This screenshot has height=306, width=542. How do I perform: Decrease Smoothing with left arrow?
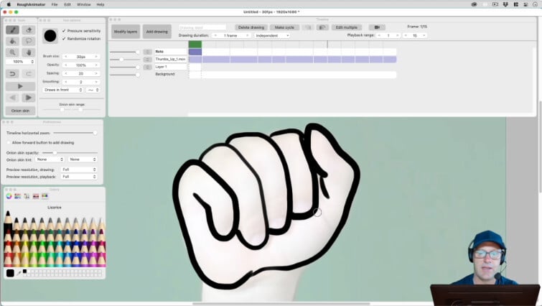point(65,82)
